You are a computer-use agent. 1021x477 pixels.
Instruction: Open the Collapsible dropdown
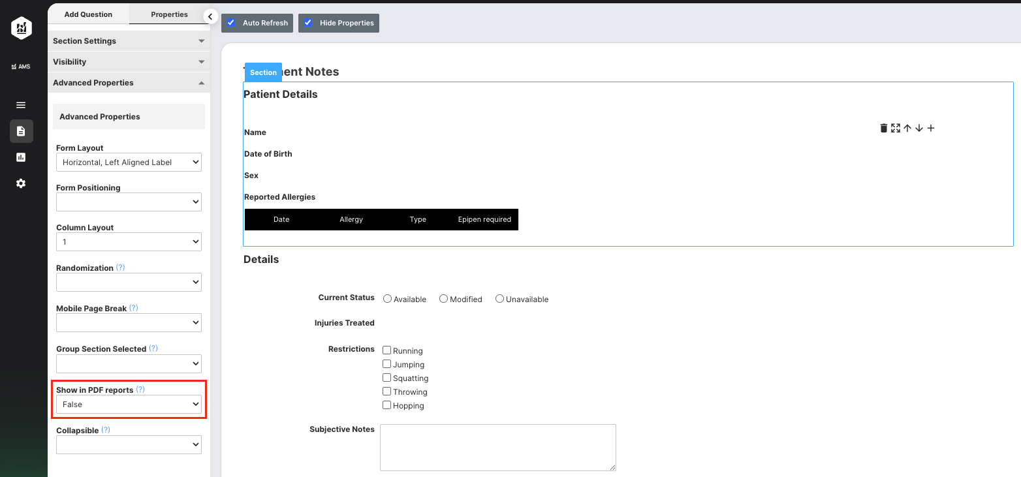coord(129,445)
